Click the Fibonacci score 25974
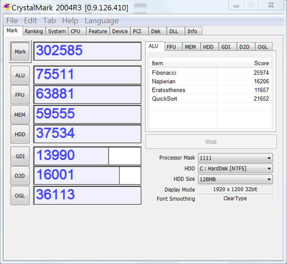The height and width of the screenshot is (264, 287). click(x=261, y=73)
